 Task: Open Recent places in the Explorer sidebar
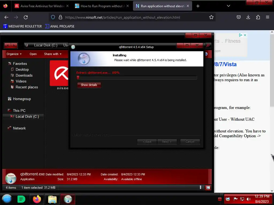(24, 87)
